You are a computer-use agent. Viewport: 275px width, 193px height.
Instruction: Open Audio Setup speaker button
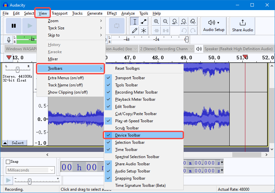click(x=214, y=26)
